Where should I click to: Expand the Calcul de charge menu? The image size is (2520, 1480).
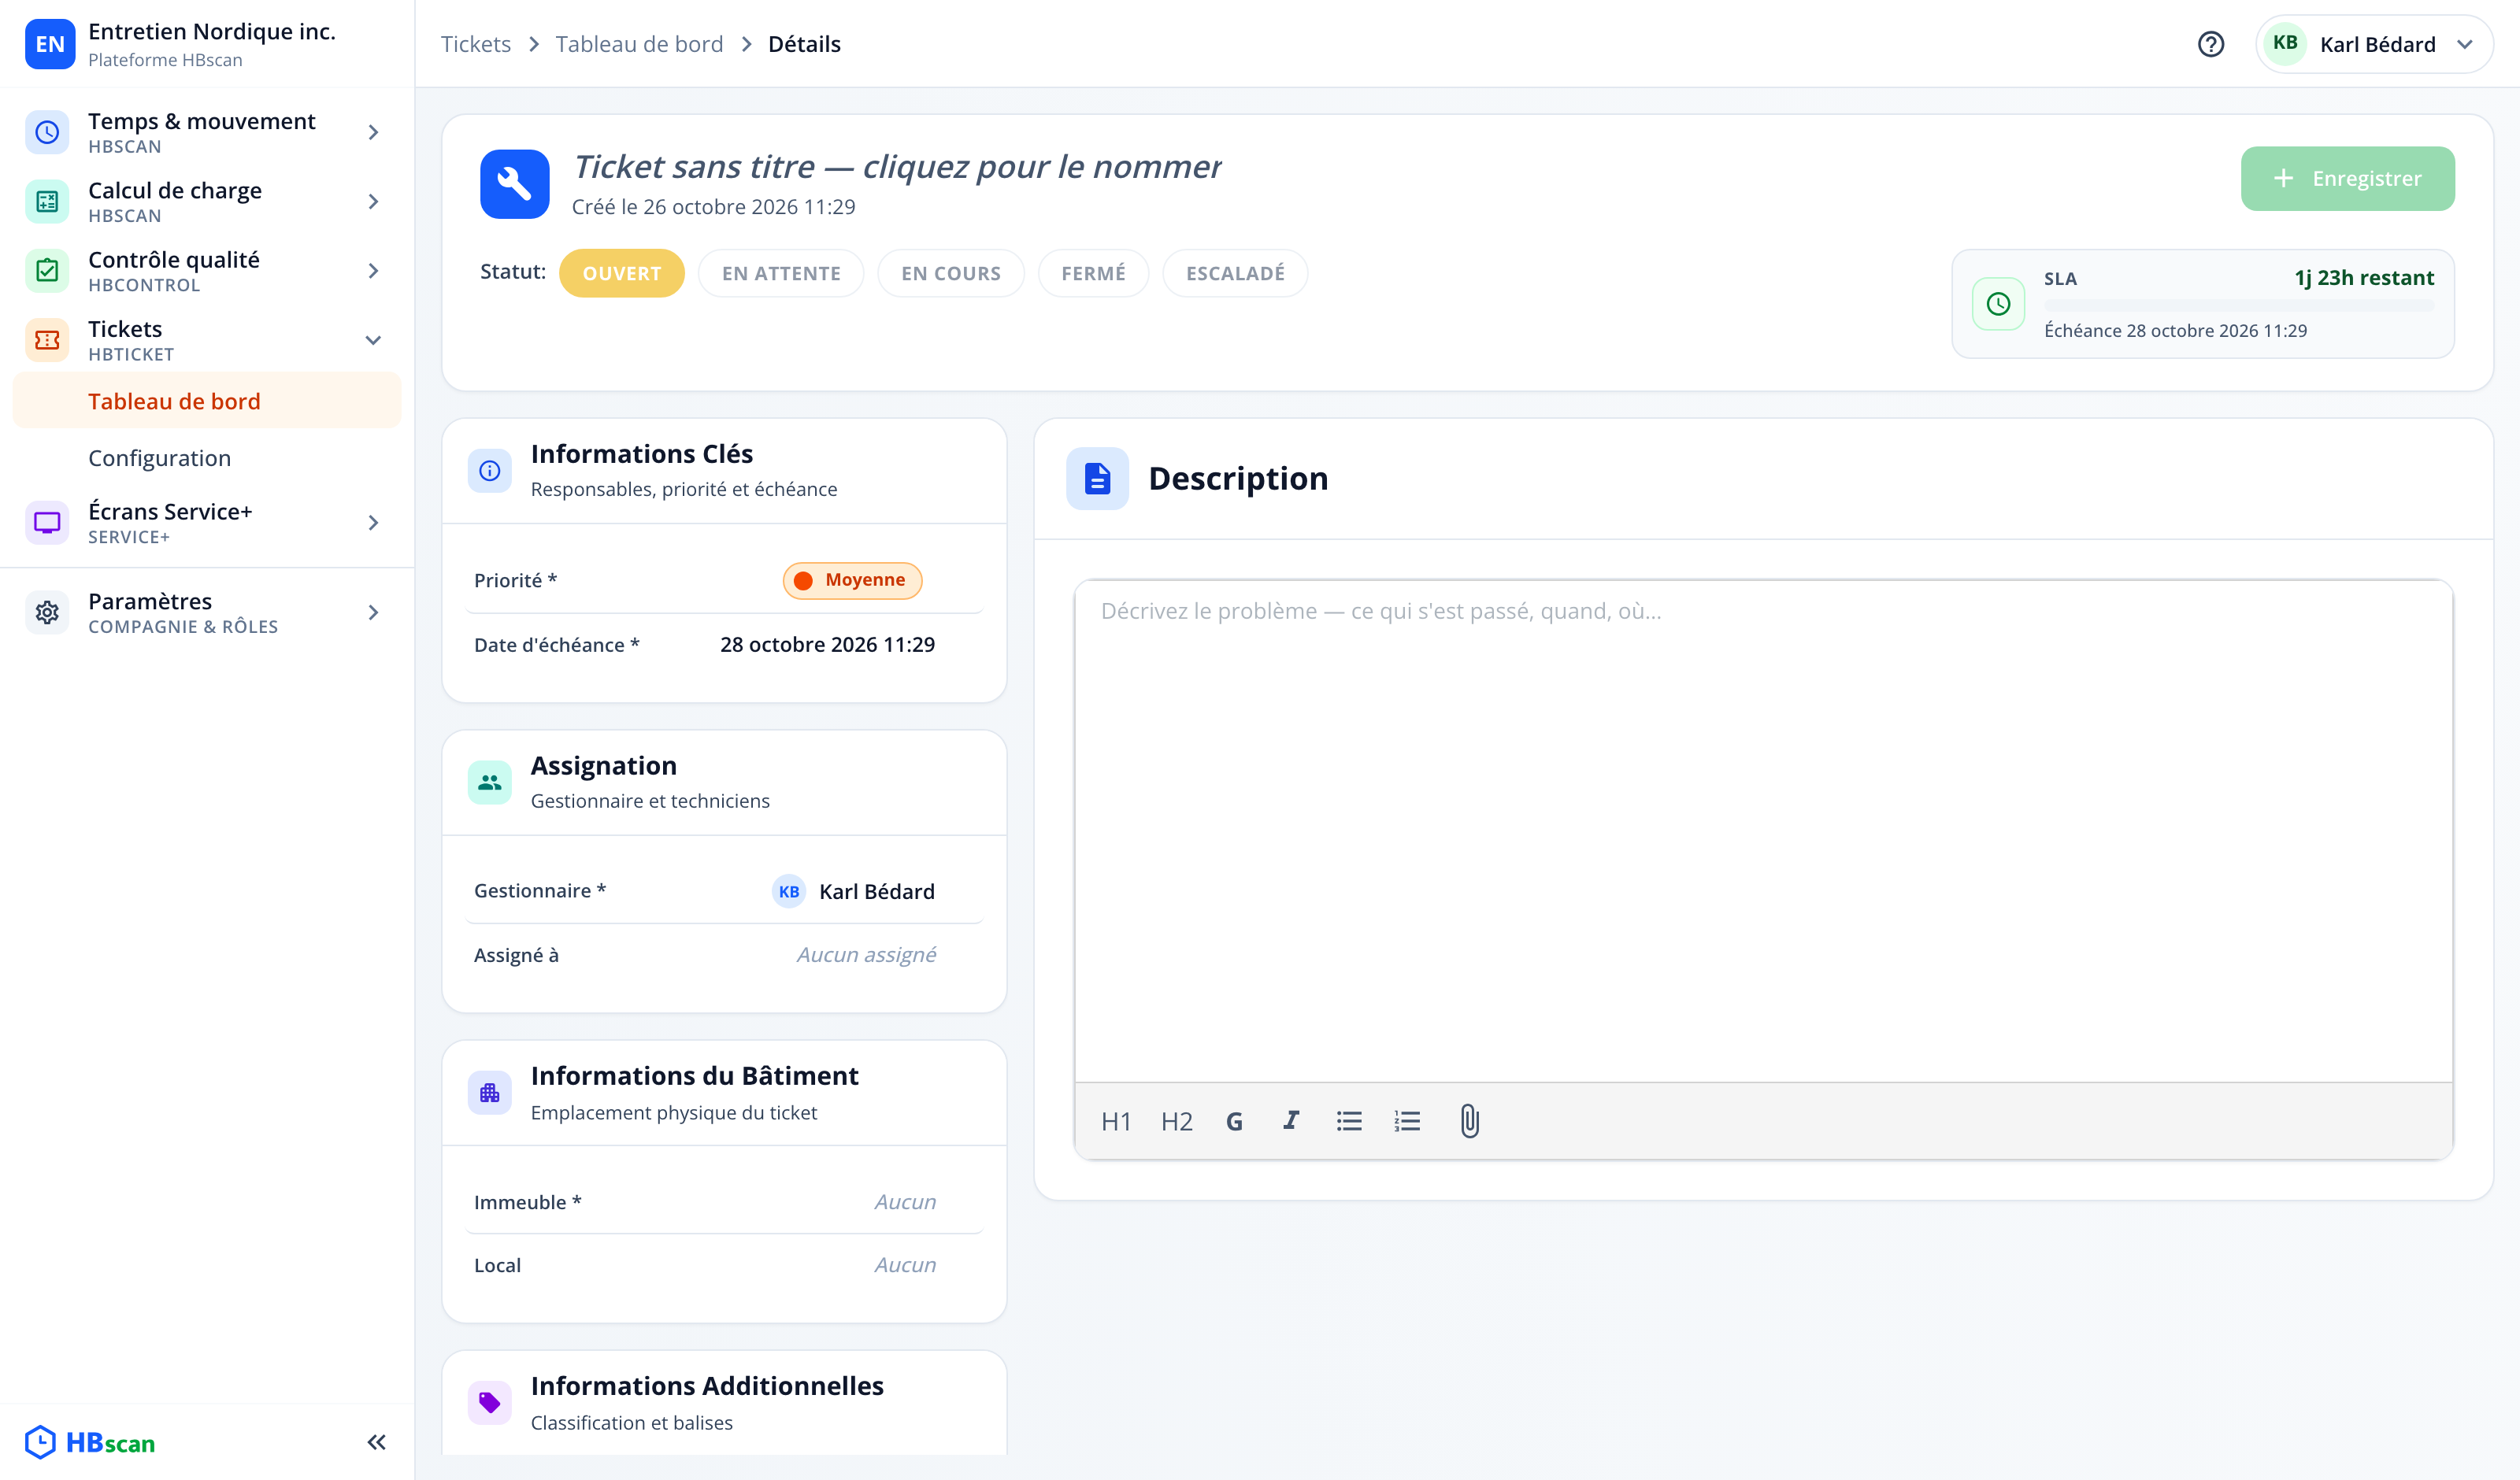(207, 201)
